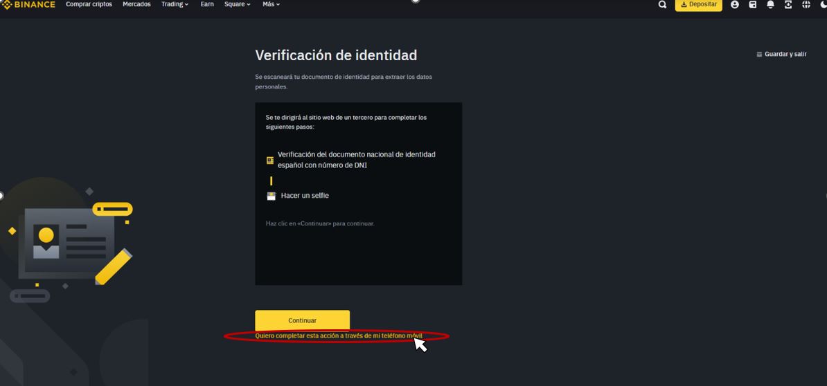The image size is (827, 386).
Task: Click link to complete via teléfono móvil
Action: [x=338, y=336]
